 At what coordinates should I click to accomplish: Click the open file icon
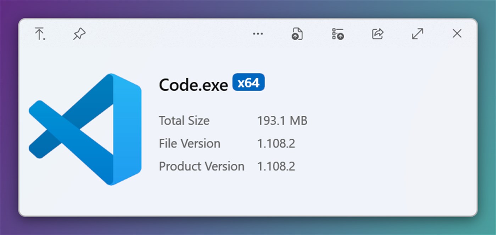point(297,34)
